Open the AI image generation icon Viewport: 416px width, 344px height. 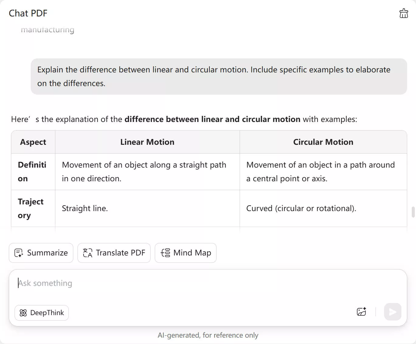click(361, 312)
